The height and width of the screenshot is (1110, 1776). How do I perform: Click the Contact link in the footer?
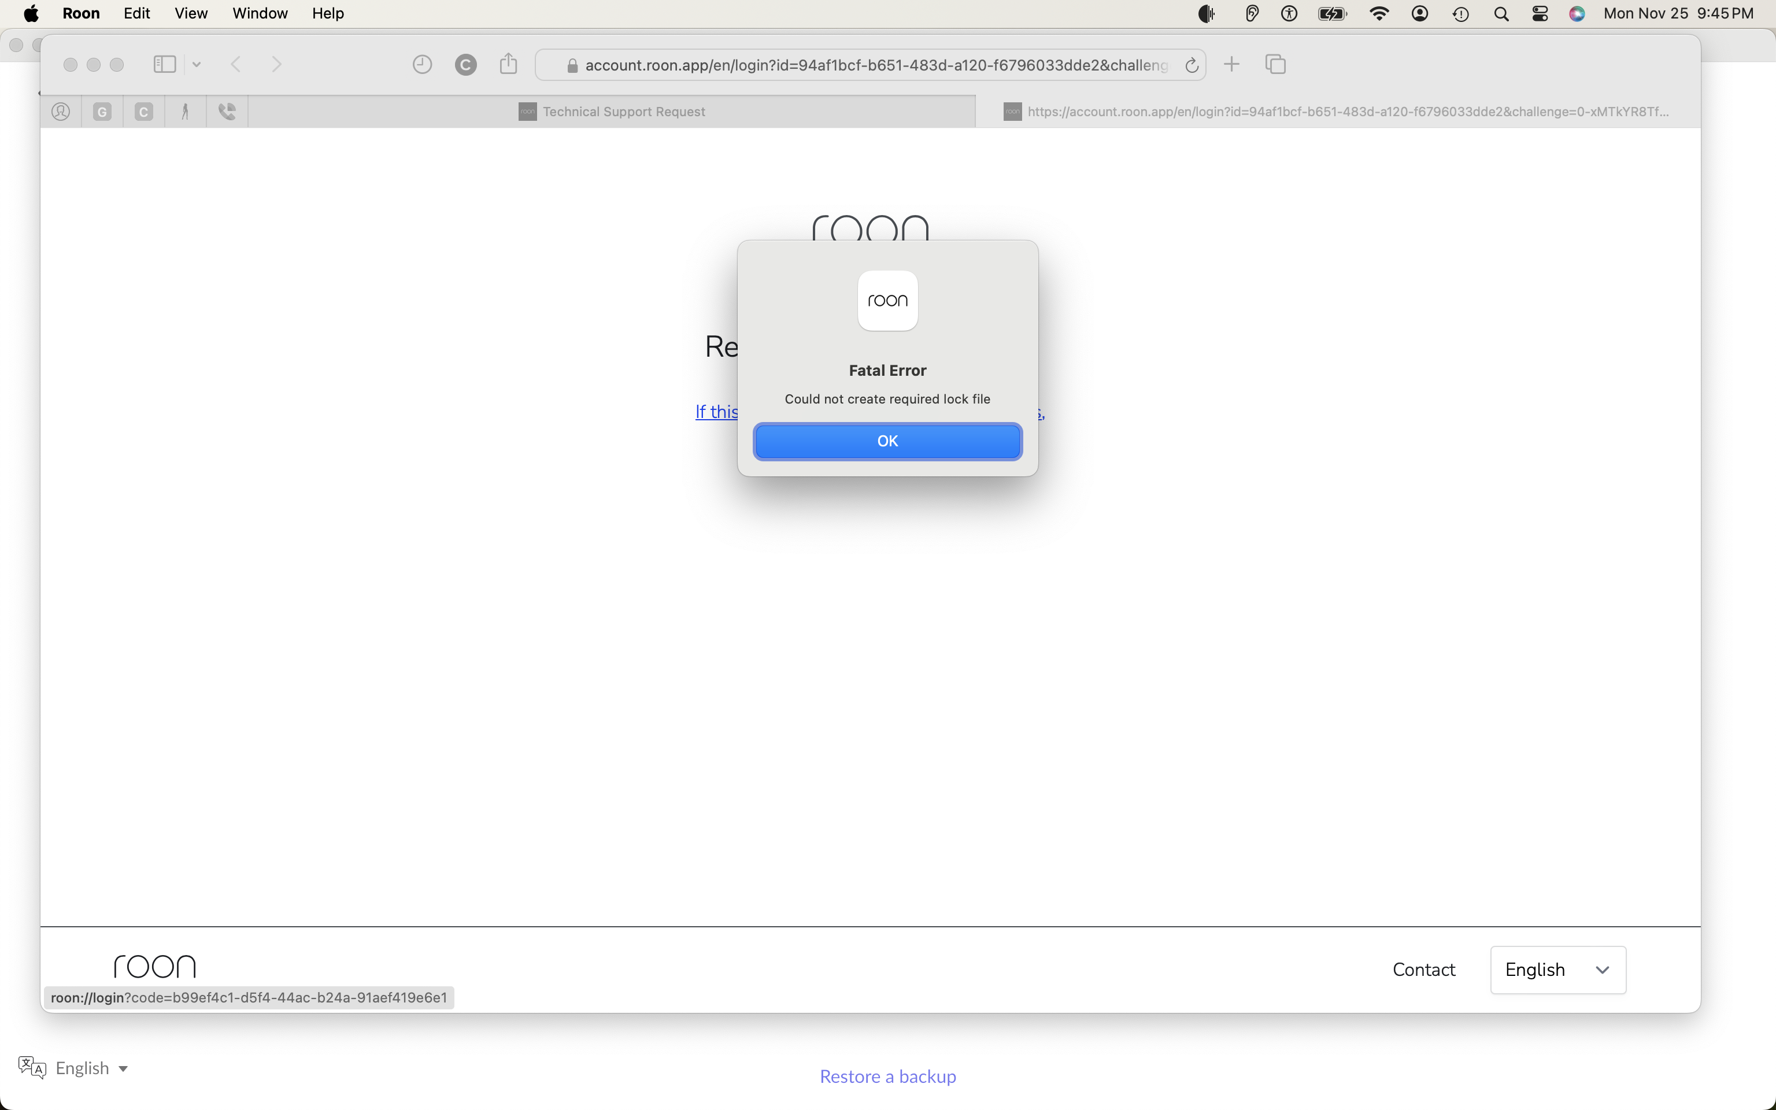coord(1424,970)
